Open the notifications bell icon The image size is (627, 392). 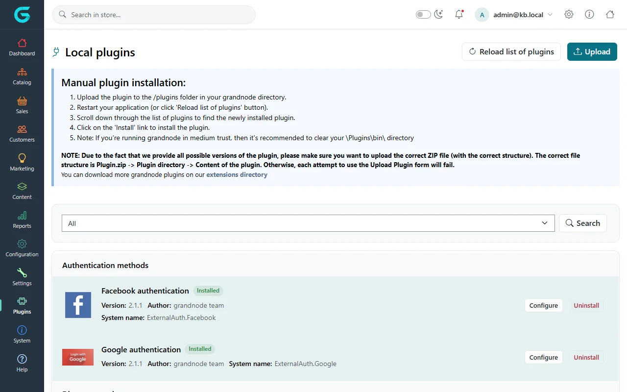pyautogui.click(x=459, y=15)
